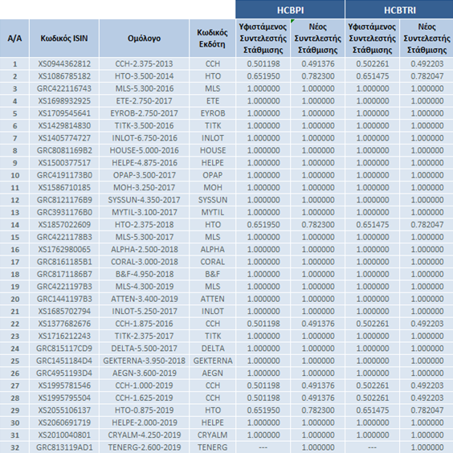453x453 pixels.
Task: Select bond cell INLOT-6.750-2016
Action: (x=144, y=138)
